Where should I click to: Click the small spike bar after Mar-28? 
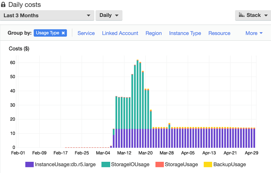169,135
